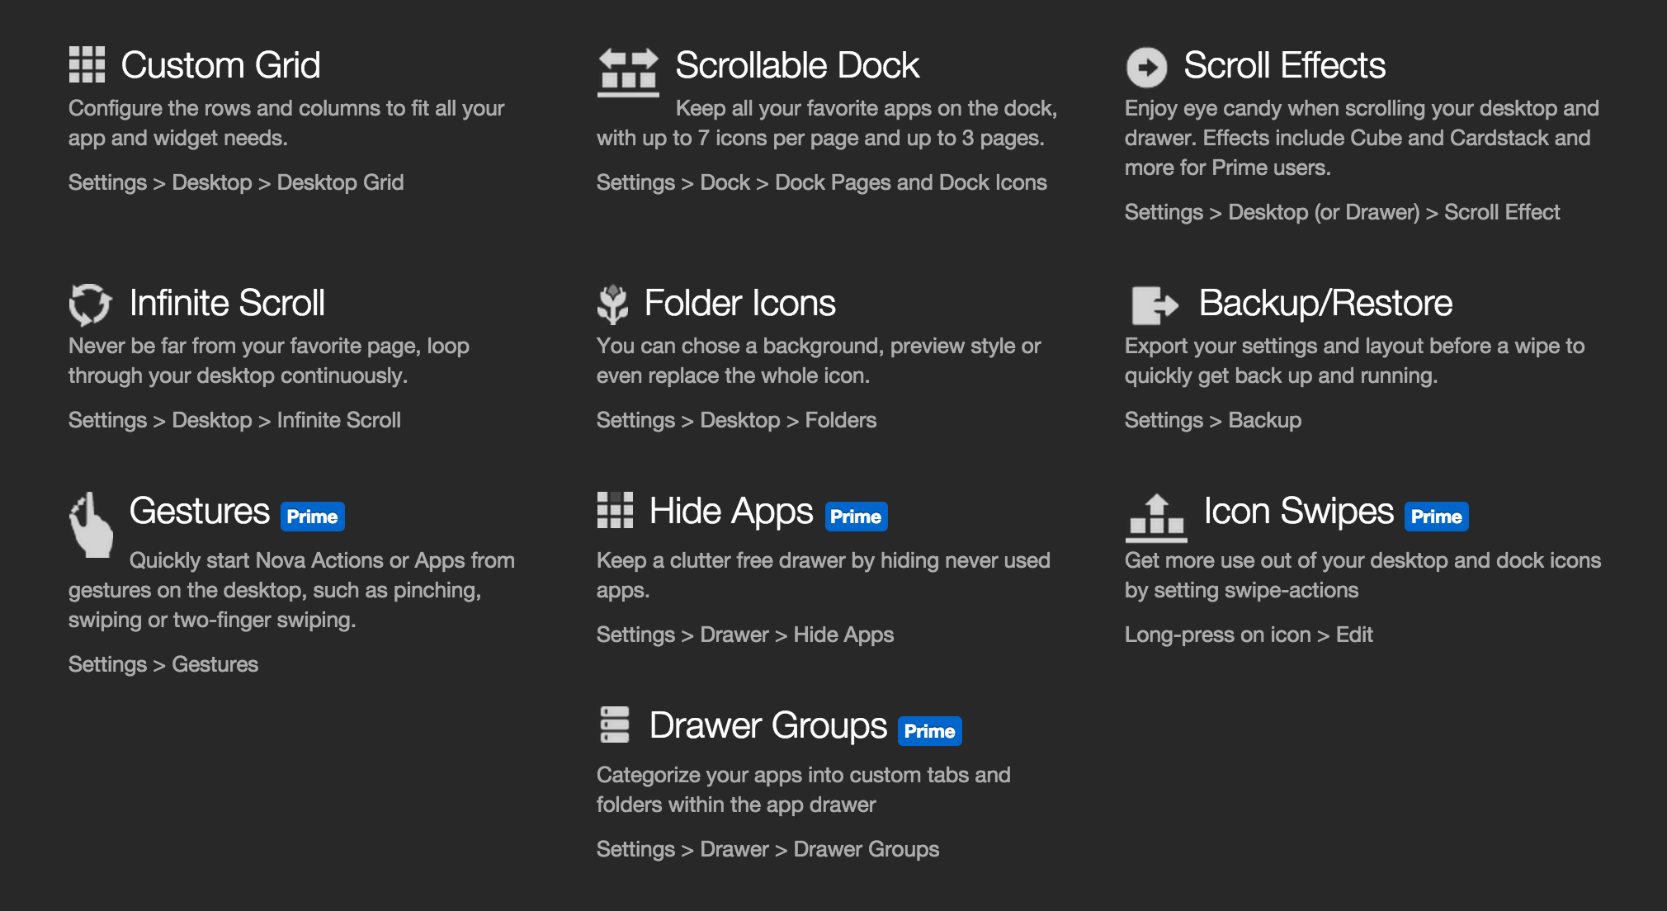Click the Scrollable Dock heading
Viewport: 1667px width, 911px height.
tap(797, 65)
